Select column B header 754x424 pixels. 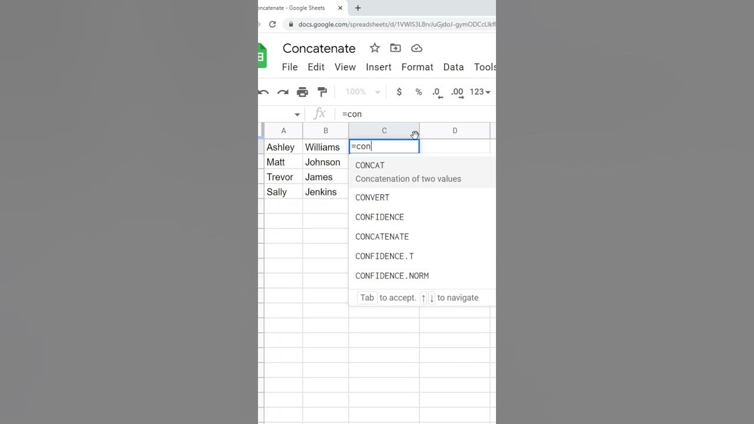[x=326, y=131]
